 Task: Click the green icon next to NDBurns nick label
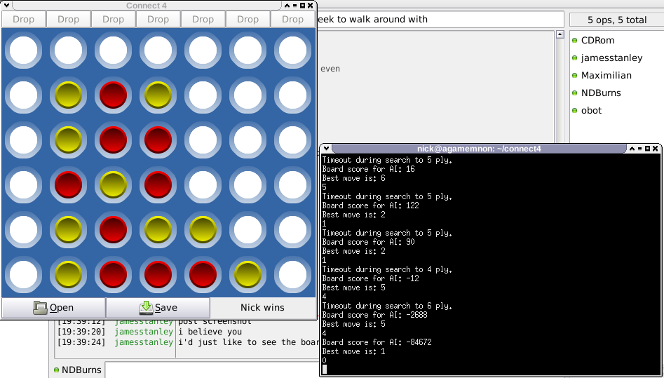(56, 370)
